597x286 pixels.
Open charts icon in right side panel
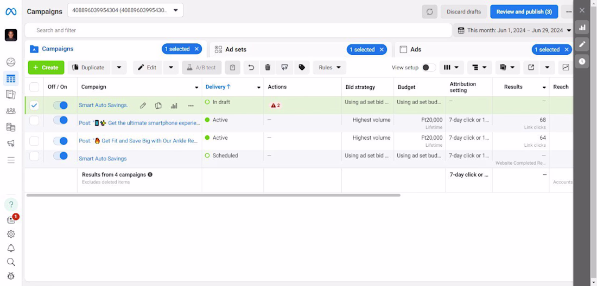pyautogui.click(x=582, y=27)
